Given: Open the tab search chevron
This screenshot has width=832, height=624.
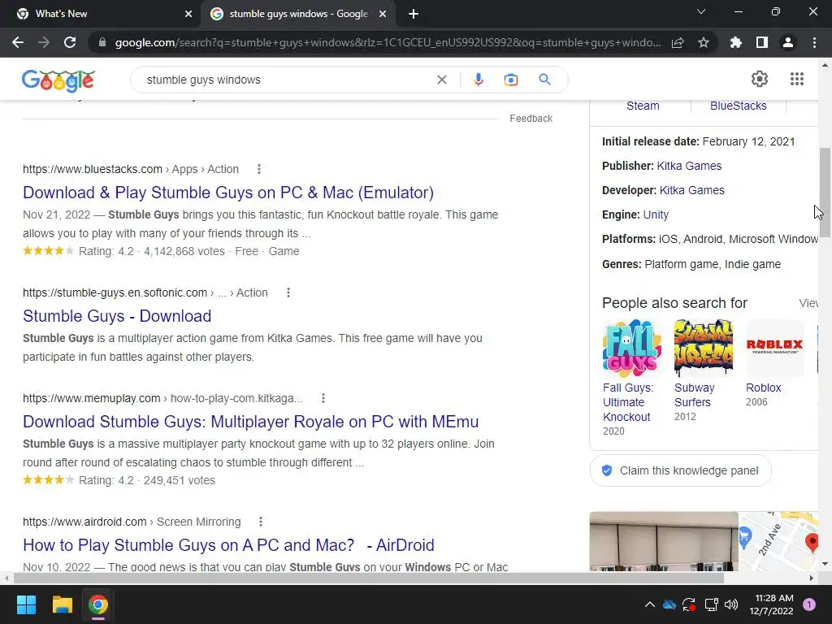Looking at the screenshot, I should tap(701, 11).
